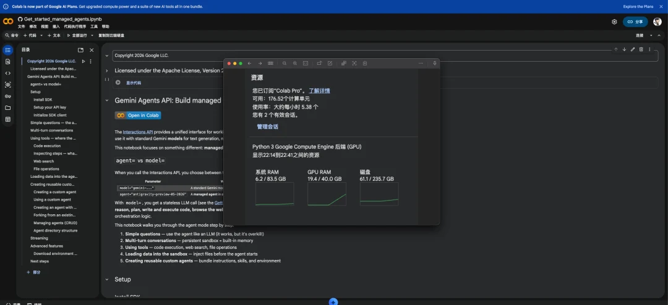Open find and replace in left sidebar
The width and height of the screenshot is (668, 305).
[x=7, y=62]
